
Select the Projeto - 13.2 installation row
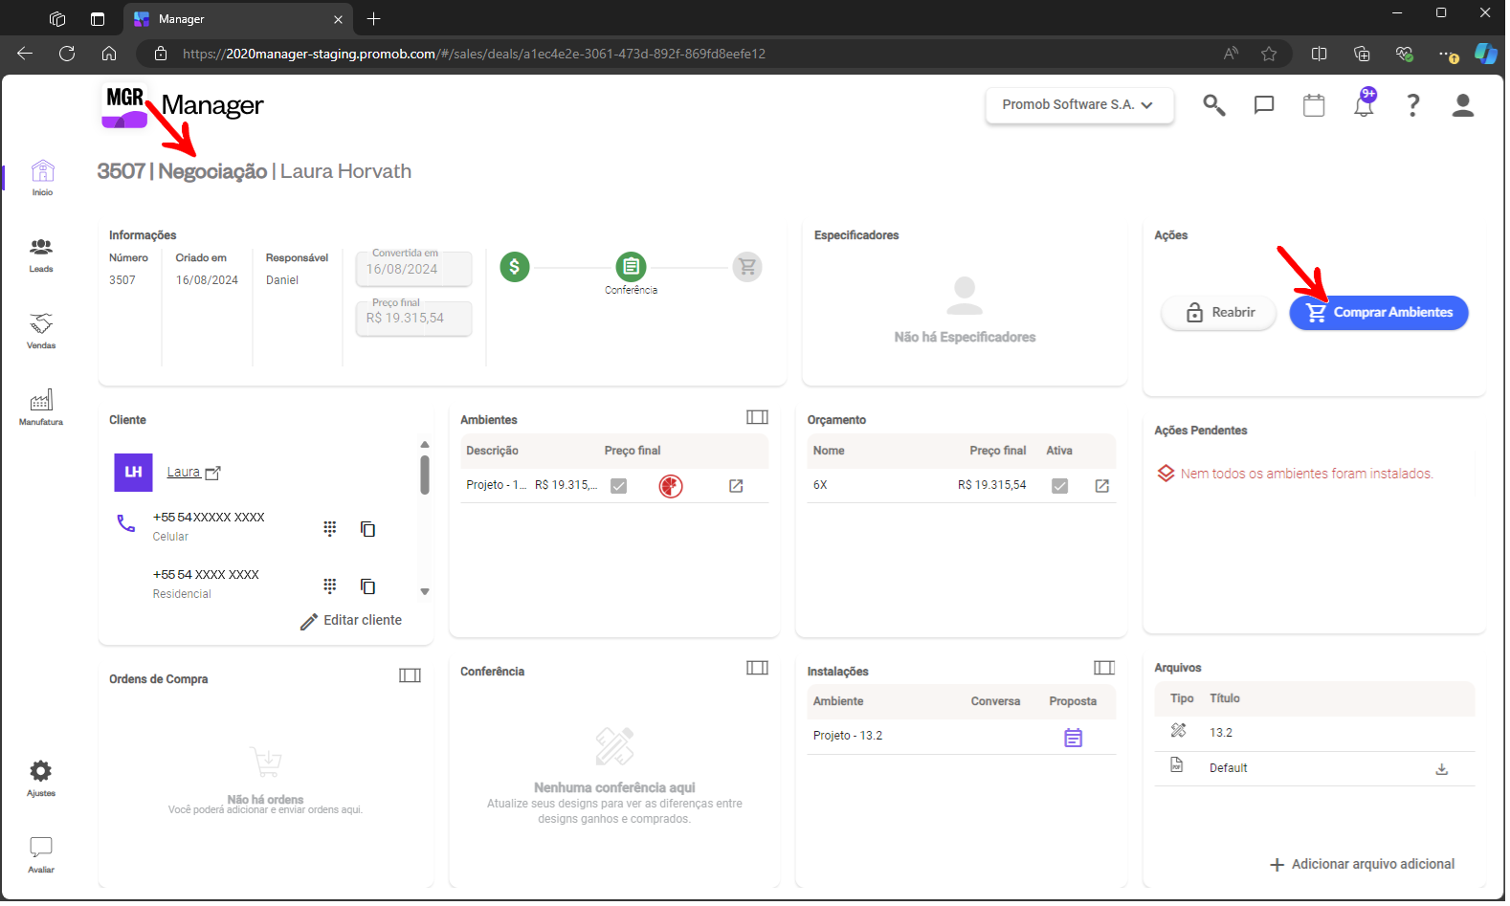click(962, 737)
